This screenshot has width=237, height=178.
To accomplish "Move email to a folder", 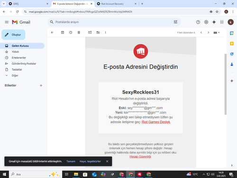I will (x=98, y=32).
